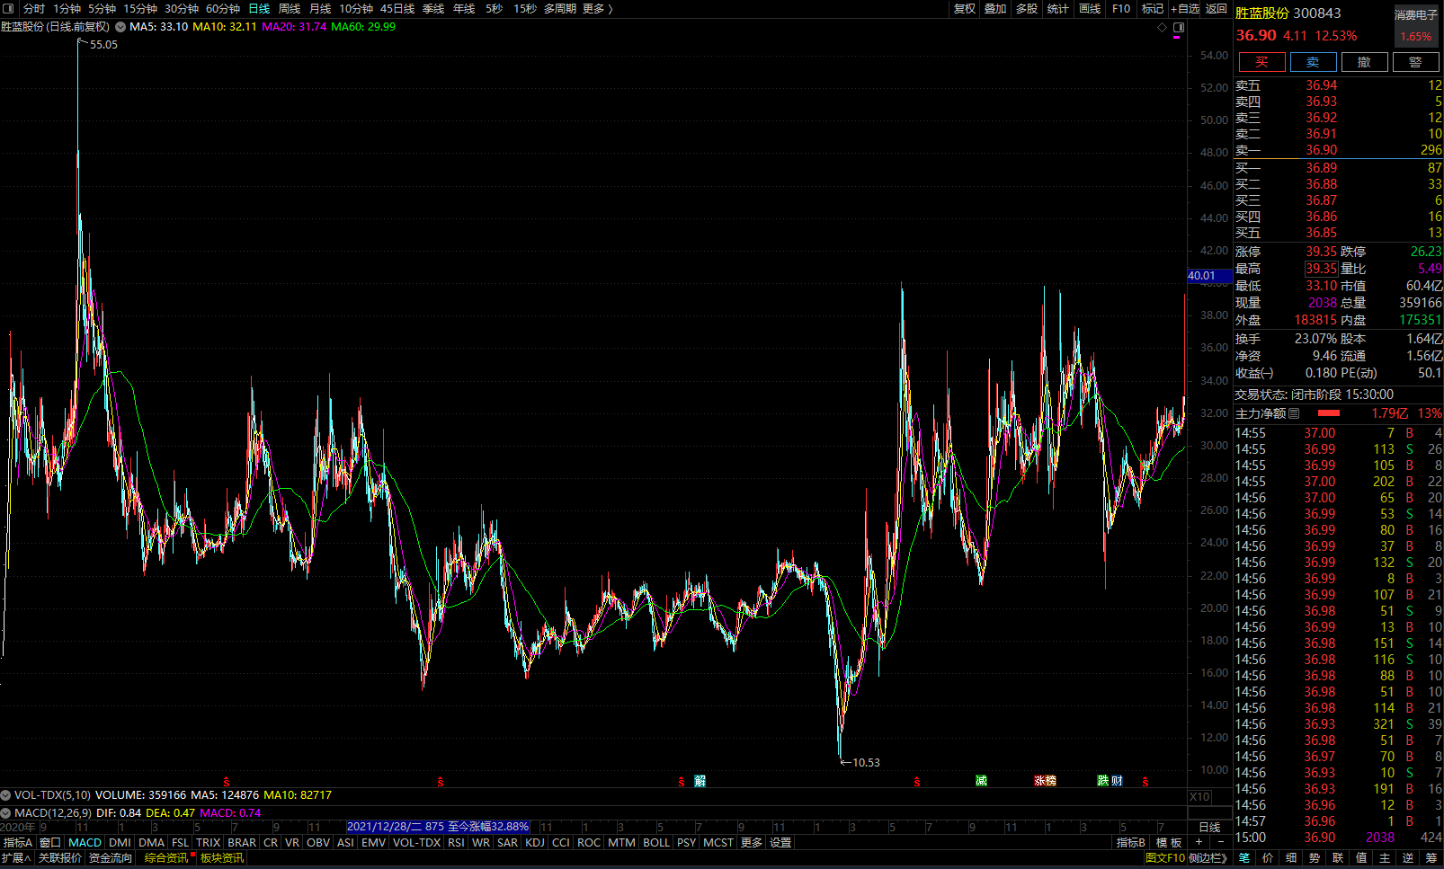Open the F10 company info

tap(1121, 8)
